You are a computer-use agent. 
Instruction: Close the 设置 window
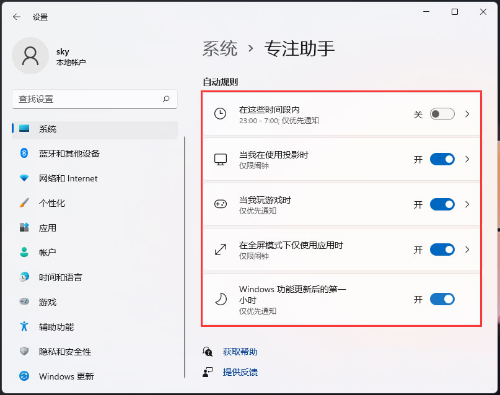[x=483, y=12]
